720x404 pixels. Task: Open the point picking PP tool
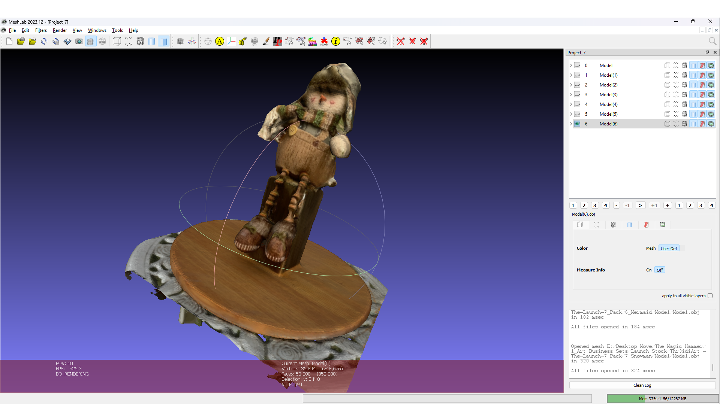(x=277, y=41)
